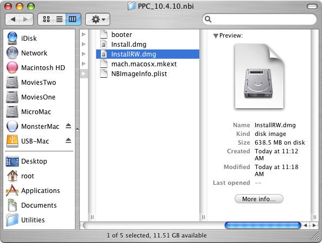Screen dimensions: 322x243
Task: Click the sidebar divider grip handle
Action: [77, 129]
